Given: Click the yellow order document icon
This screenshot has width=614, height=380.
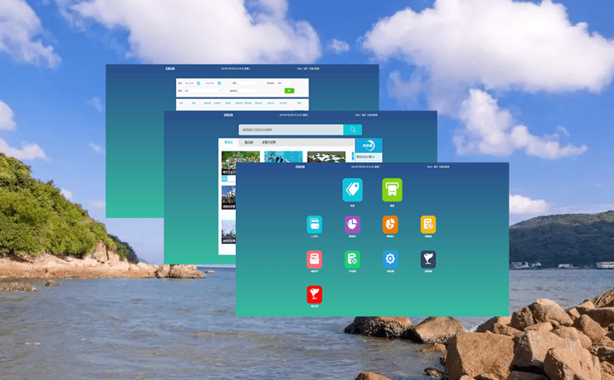Looking at the screenshot, I should tap(428, 224).
